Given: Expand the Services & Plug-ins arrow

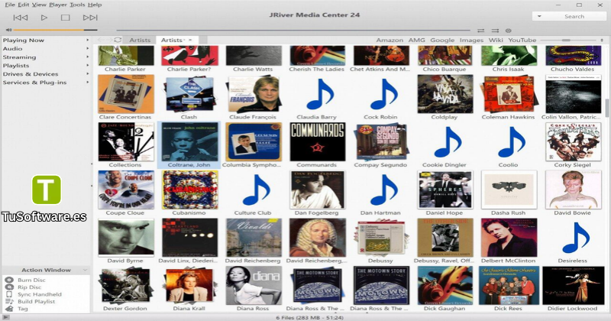Looking at the screenshot, I should (x=87, y=83).
